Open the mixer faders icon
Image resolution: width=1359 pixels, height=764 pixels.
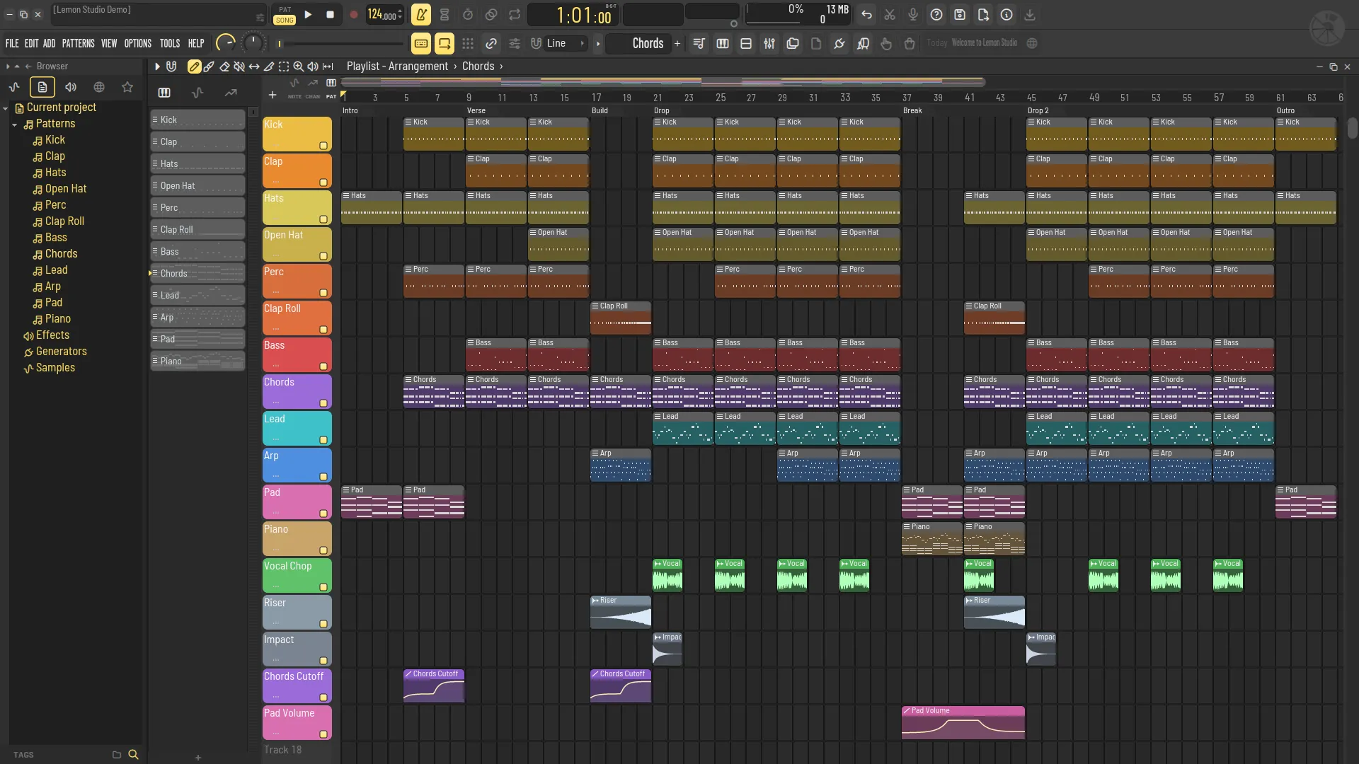[x=769, y=44]
